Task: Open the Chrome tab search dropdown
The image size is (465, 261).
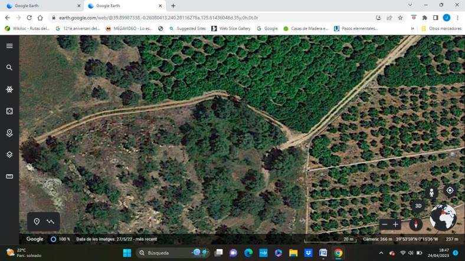Action: tap(410, 5)
